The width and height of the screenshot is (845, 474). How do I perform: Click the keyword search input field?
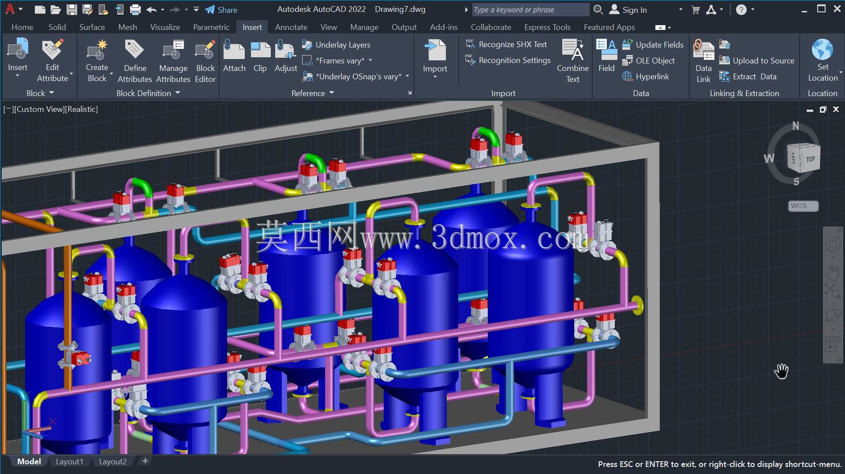tap(531, 10)
